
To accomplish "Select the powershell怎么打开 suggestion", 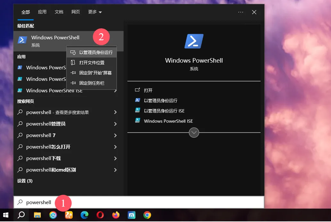I will coord(69,147).
